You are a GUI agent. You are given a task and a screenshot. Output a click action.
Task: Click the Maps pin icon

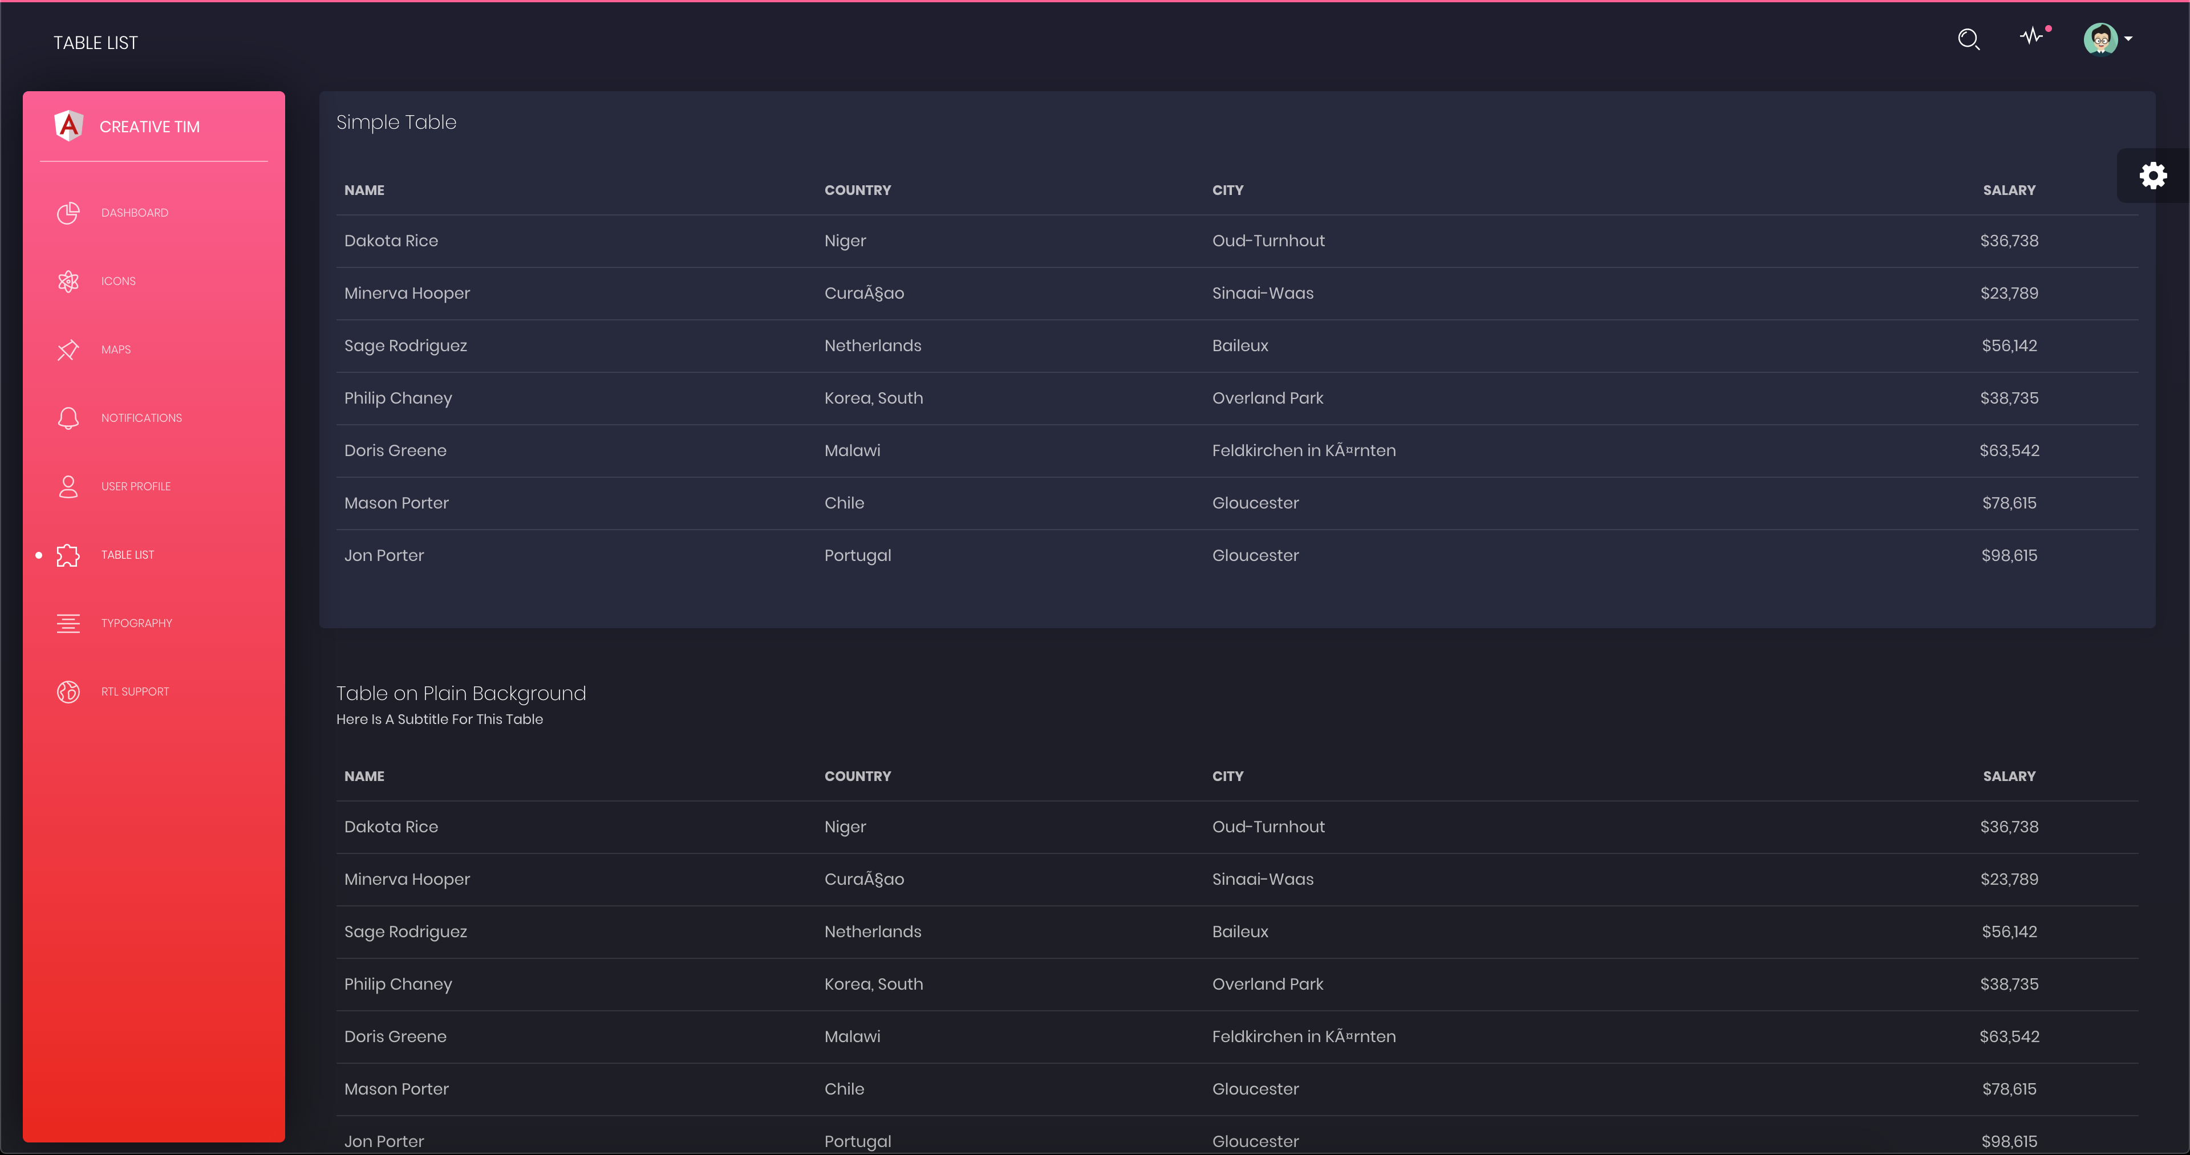click(68, 349)
